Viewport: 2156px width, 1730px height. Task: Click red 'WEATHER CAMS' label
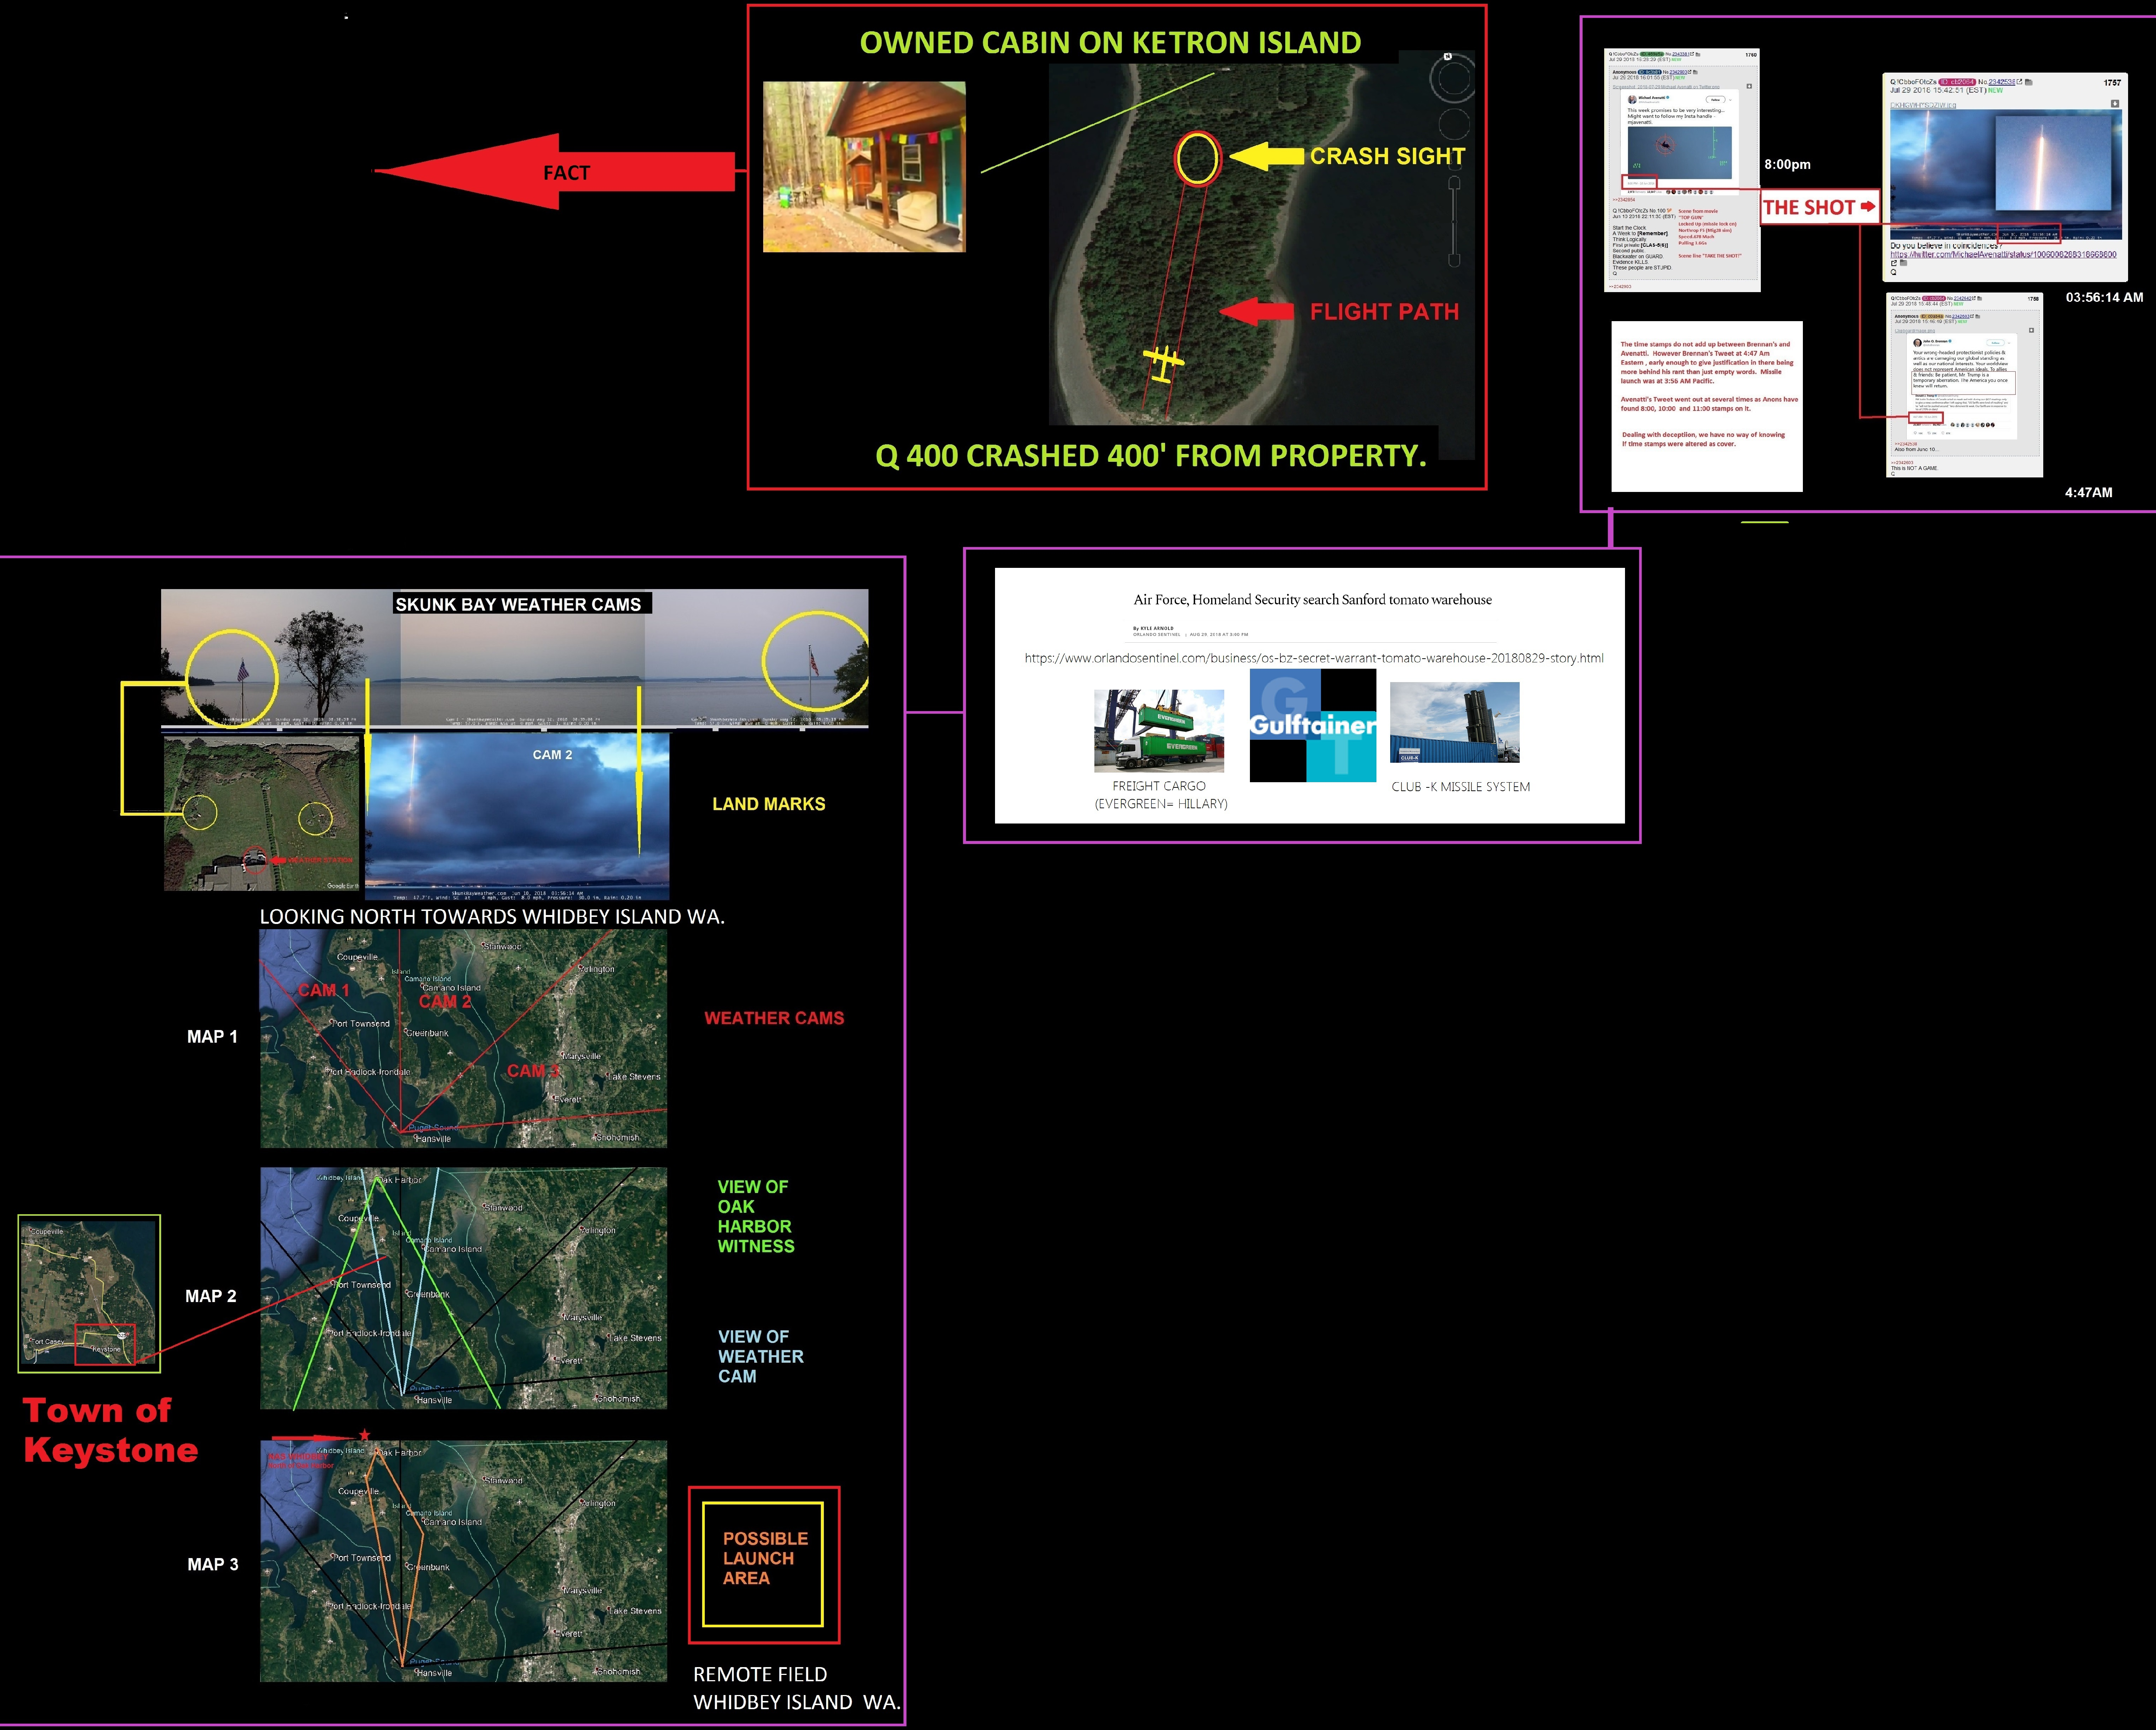[x=774, y=1018]
